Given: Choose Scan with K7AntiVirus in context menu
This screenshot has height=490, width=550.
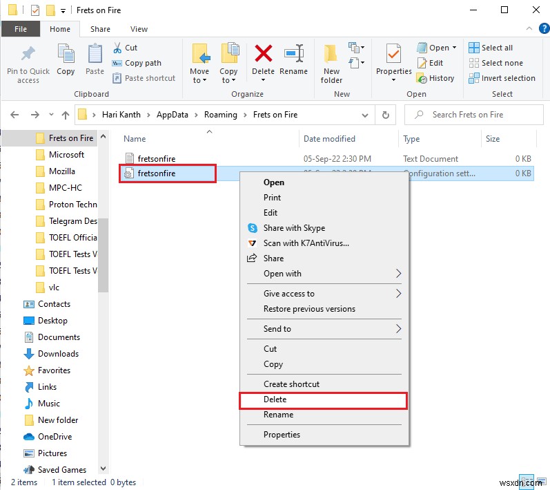Looking at the screenshot, I should coord(306,243).
